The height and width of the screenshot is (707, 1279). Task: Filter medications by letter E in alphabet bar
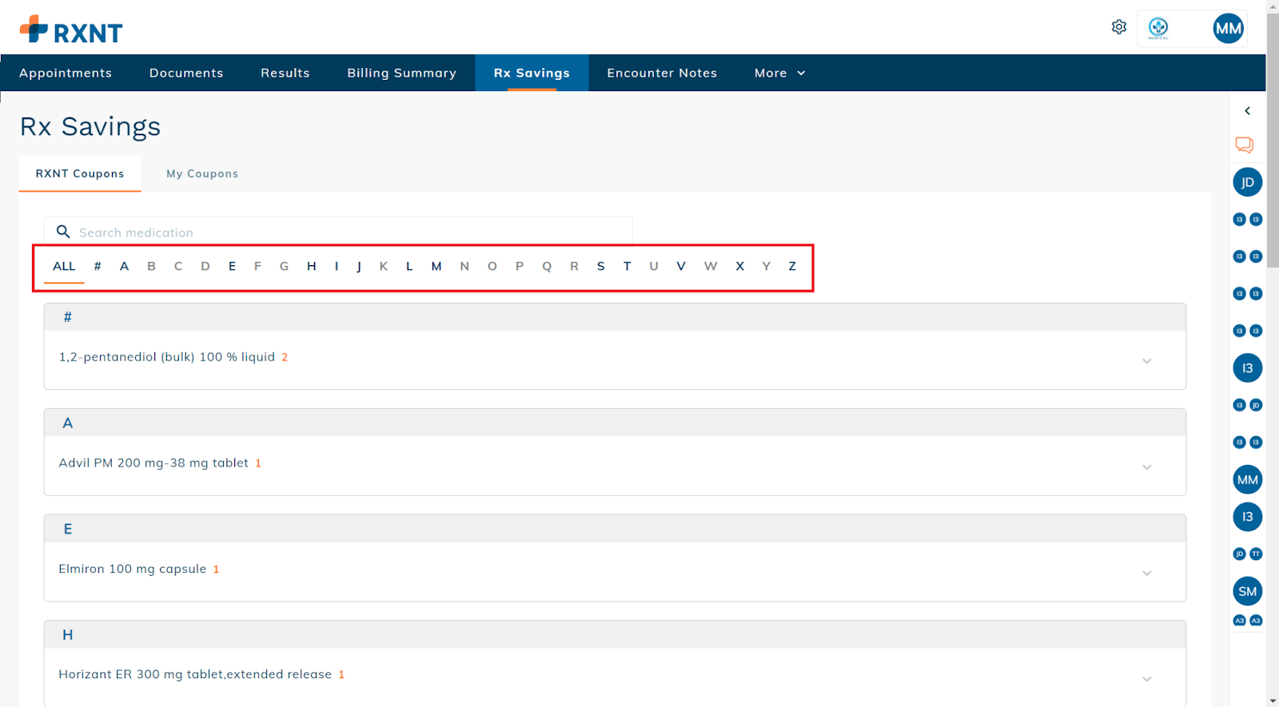pos(232,266)
